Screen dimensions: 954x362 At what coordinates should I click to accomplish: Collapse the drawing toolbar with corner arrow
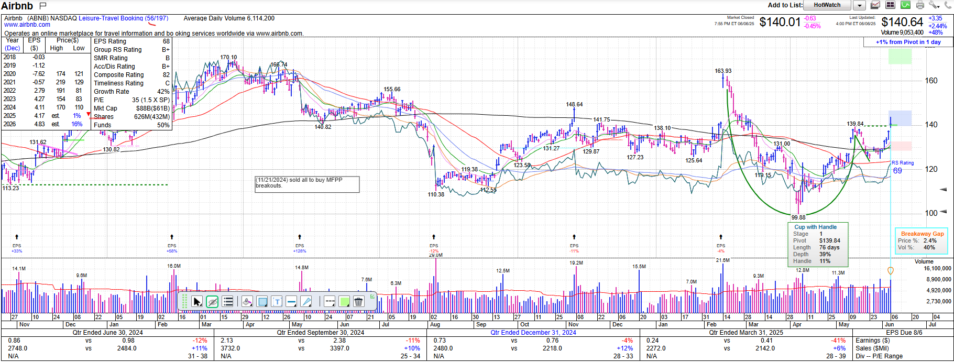[x=372, y=297]
